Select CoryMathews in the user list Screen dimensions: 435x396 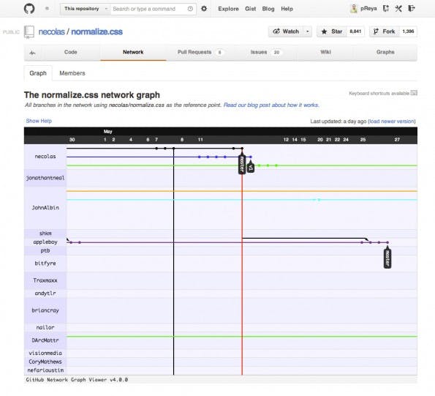(x=45, y=362)
